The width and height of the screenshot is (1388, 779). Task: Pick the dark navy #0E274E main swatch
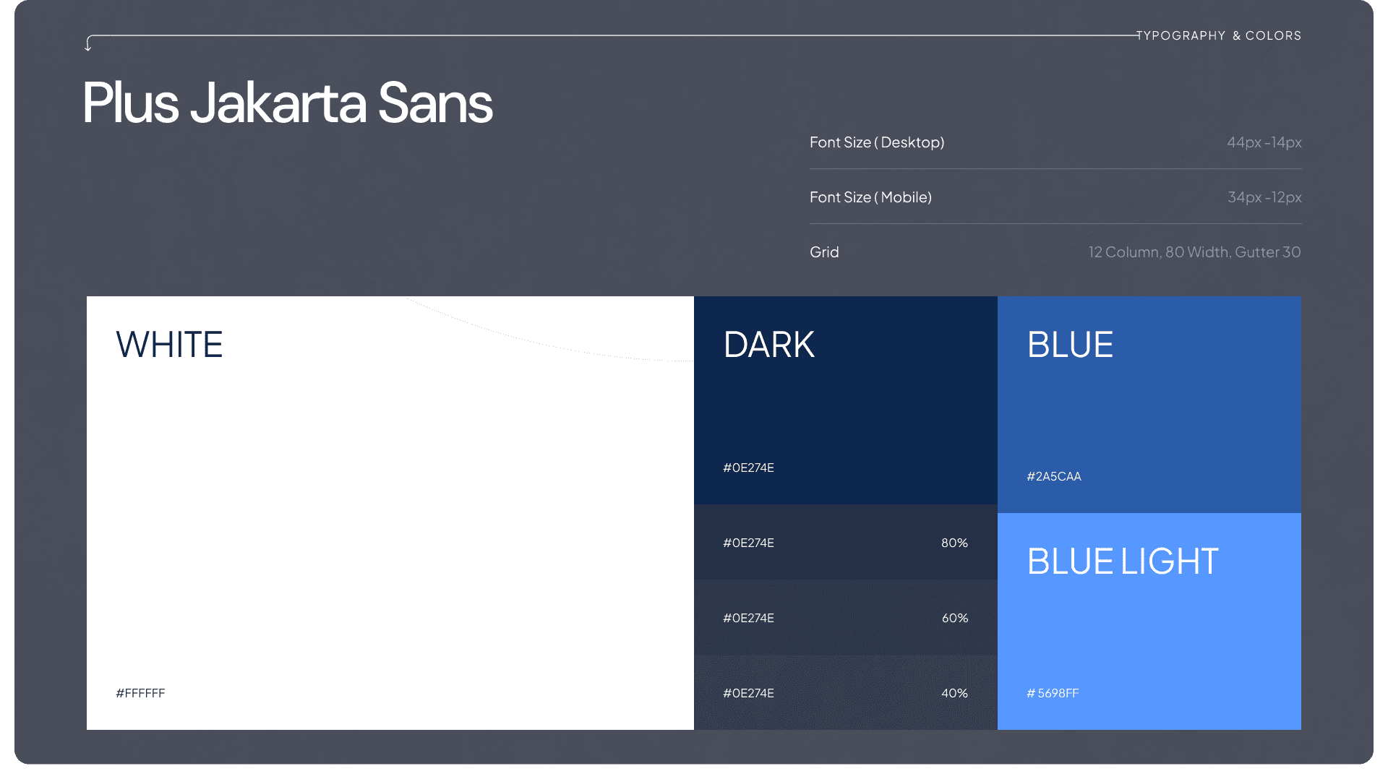[x=846, y=400]
